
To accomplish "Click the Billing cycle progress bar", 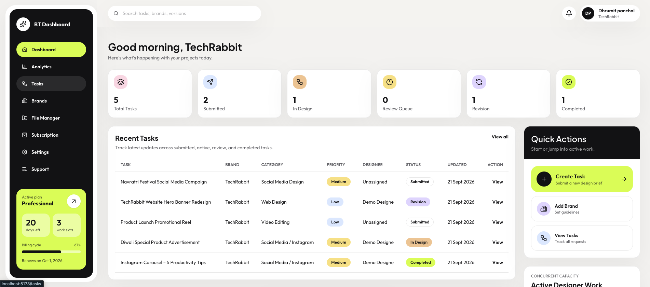I will 51,252.
